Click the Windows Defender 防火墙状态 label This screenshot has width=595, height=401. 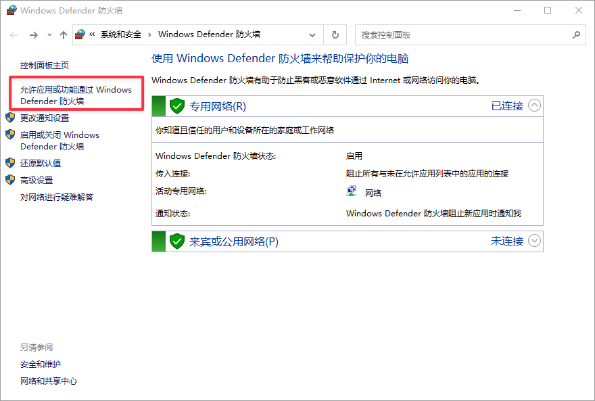click(216, 156)
